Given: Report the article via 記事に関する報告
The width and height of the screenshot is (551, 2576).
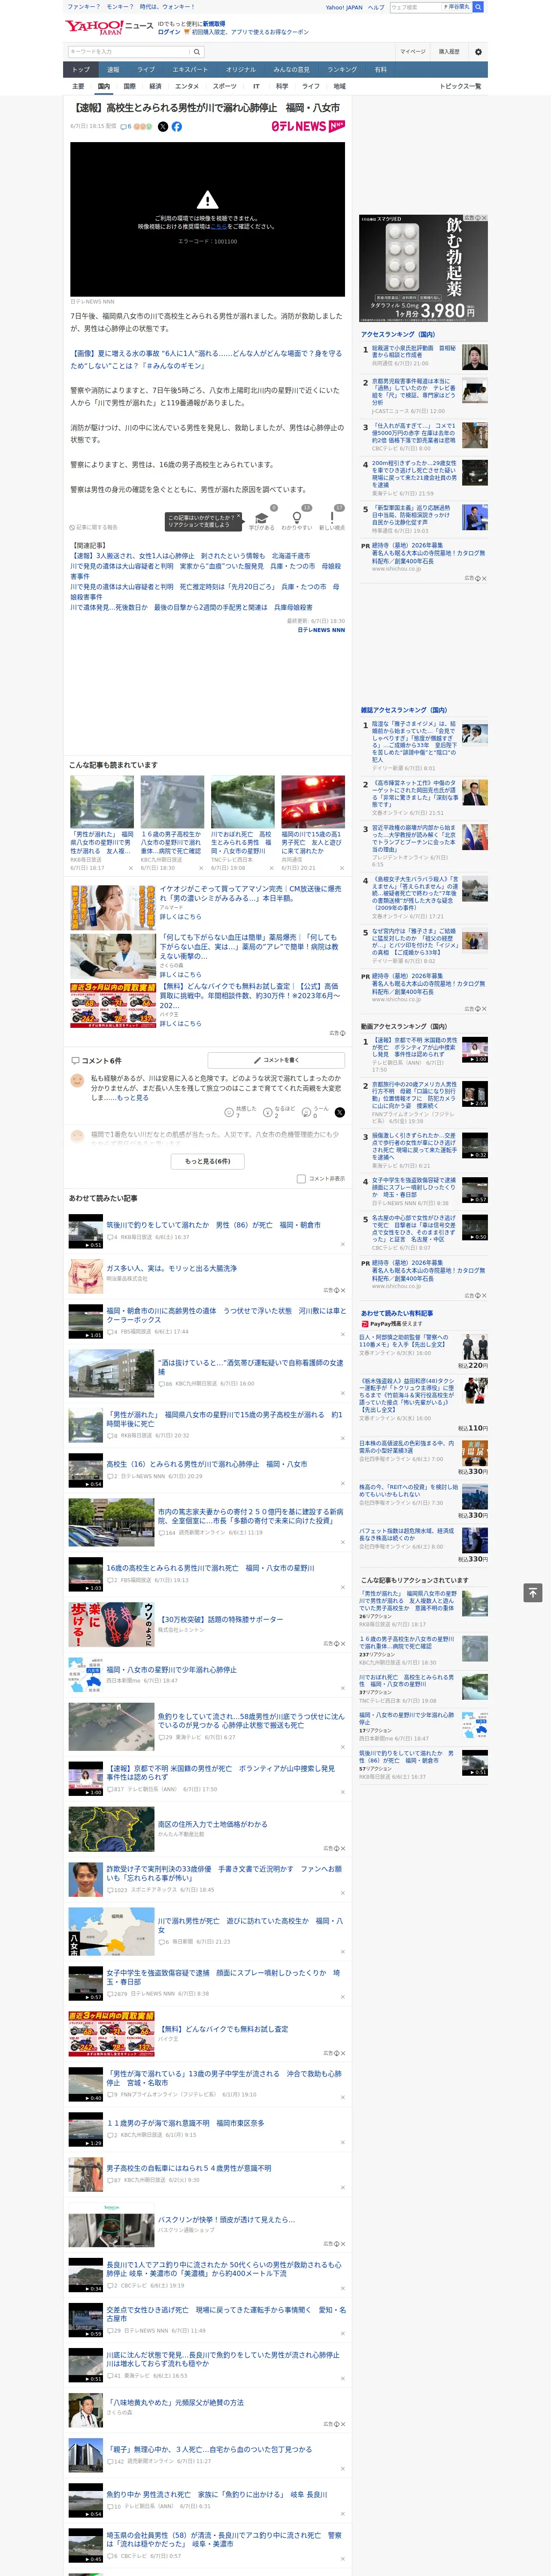Looking at the screenshot, I should (x=94, y=527).
